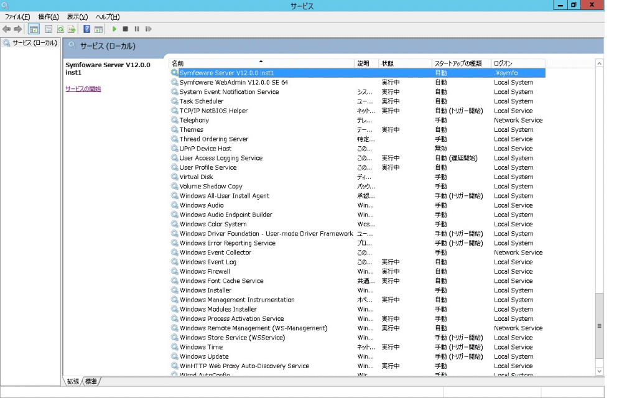Select Windows Error Reporting Service
Viewport: 637px width, 398px height.
(358, 243)
